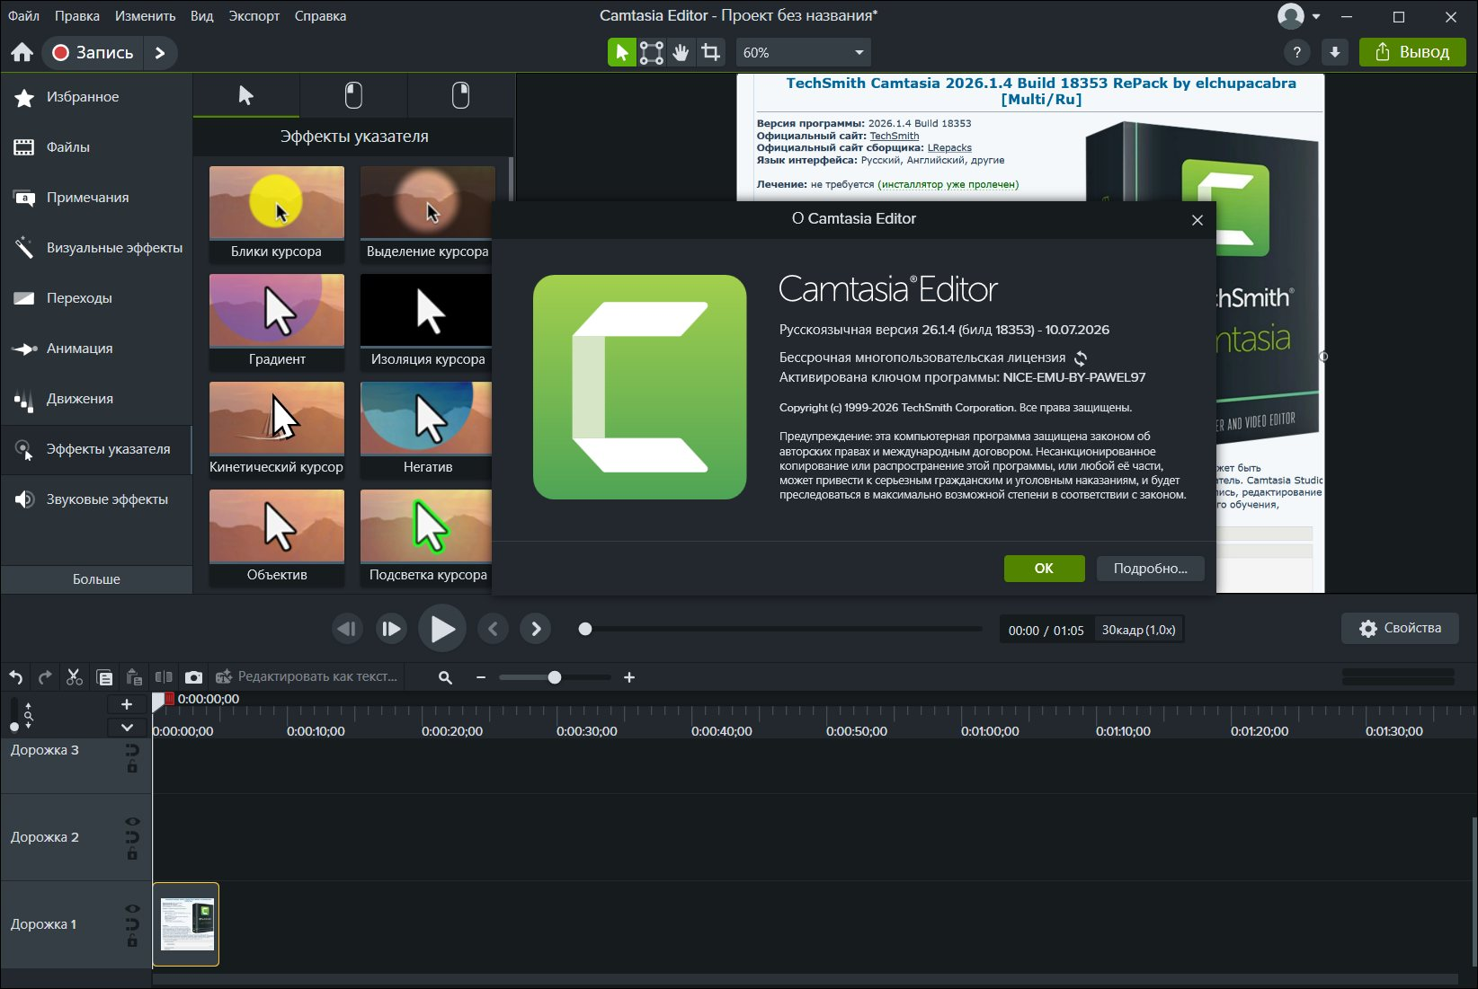
Task: Open the Справка menu
Action: pos(320,16)
